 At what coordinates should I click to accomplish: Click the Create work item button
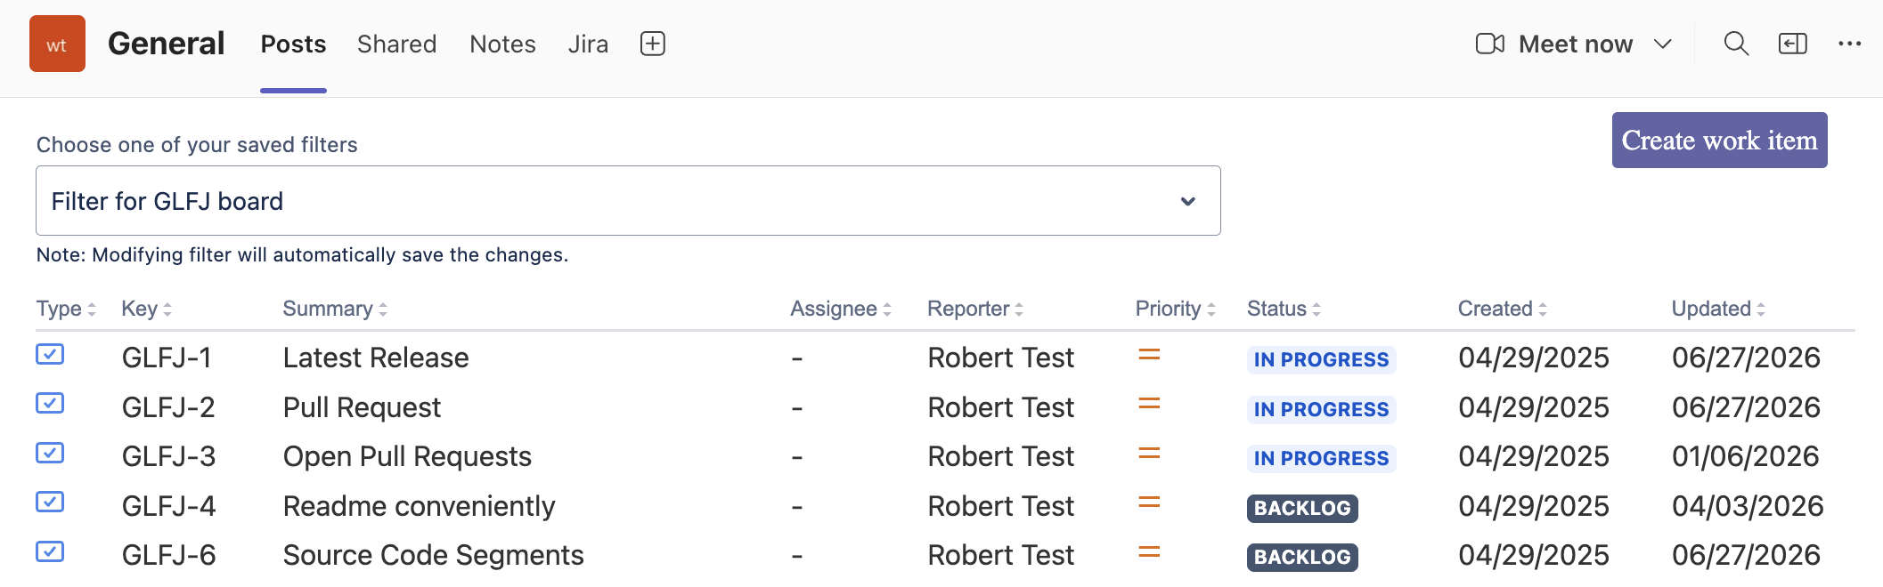pyautogui.click(x=1719, y=140)
